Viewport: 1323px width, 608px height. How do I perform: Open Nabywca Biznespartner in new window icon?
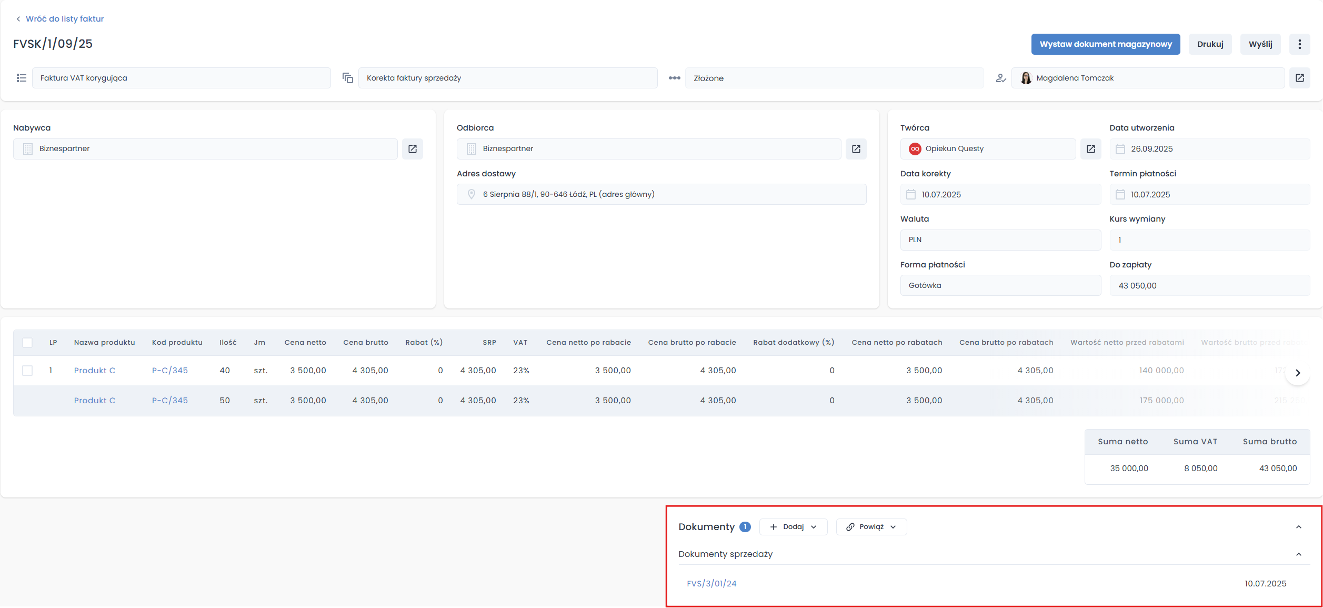(x=413, y=149)
